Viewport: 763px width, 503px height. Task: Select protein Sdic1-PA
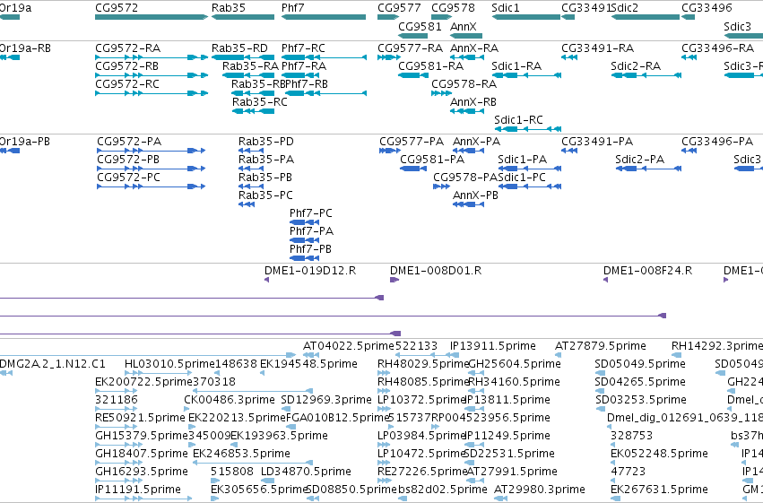(522, 160)
